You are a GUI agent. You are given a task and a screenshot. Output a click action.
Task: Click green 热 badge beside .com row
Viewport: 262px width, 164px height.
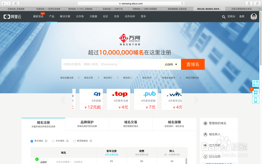pyautogui.click(x=37, y=159)
